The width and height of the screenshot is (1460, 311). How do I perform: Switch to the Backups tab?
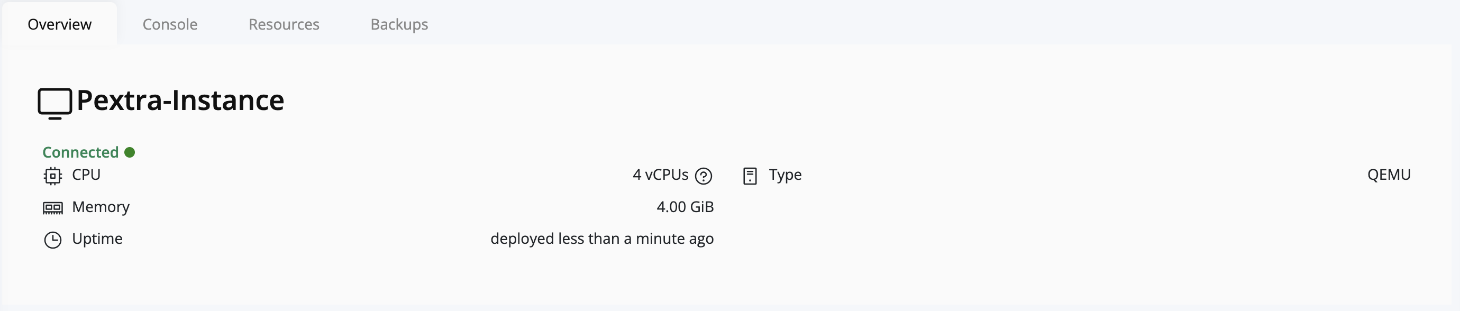pyautogui.click(x=399, y=24)
